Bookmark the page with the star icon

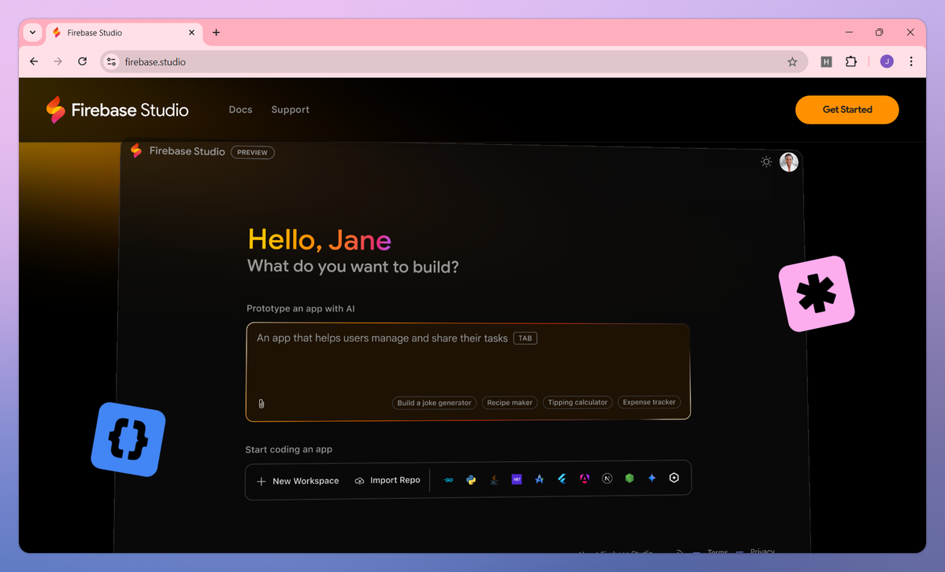coord(792,61)
